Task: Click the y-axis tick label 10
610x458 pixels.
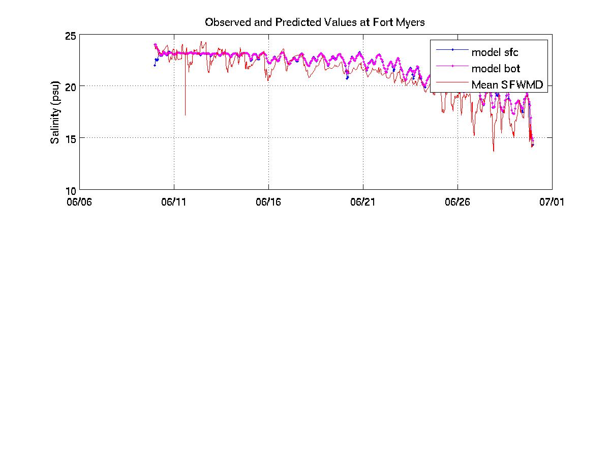Action: point(70,190)
